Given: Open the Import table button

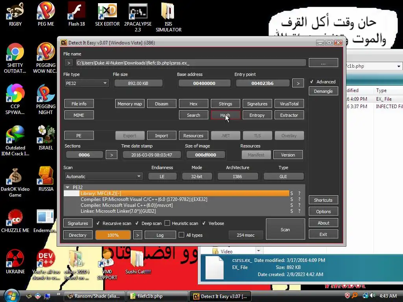Looking at the screenshot, I should click(x=162, y=136).
